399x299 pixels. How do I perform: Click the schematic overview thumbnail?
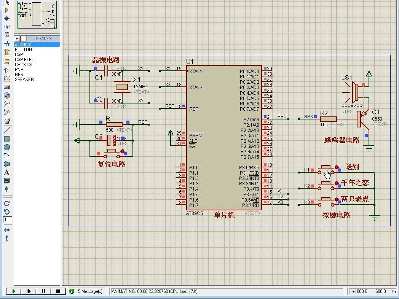[x=37, y=14]
